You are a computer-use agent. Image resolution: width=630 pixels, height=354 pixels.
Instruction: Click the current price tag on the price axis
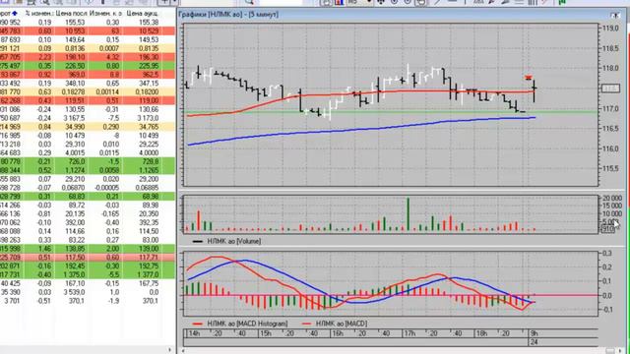point(610,88)
